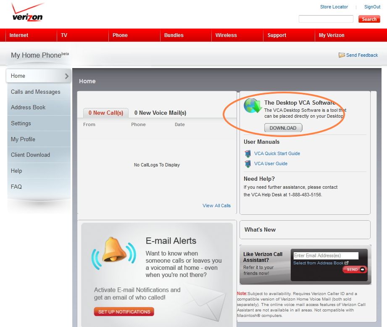Click the red SEND button
Screen dimensions: 387x327
pyautogui.click(x=355, y=269)
